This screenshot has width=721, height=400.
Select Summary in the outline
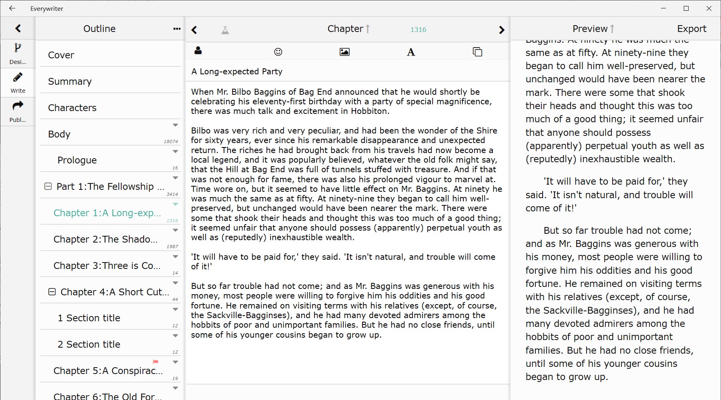click(110, 81)
